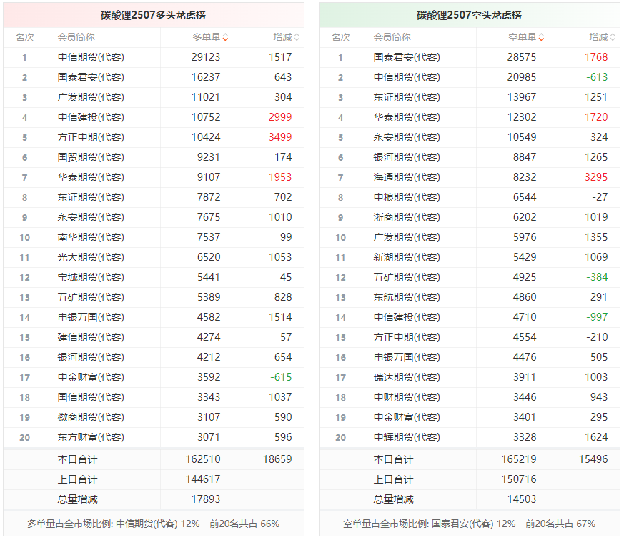This screenshot has width=624, height=540.
Task: Click red change value 1768
Action: pos(596,57)
